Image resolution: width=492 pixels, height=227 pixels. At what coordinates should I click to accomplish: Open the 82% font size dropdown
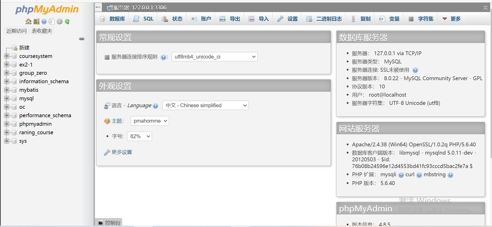(139, 136)
